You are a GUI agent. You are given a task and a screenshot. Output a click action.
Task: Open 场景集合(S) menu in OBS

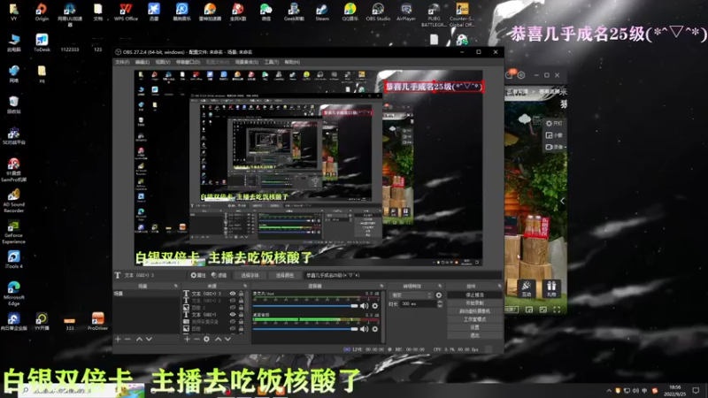coord(247,62)
